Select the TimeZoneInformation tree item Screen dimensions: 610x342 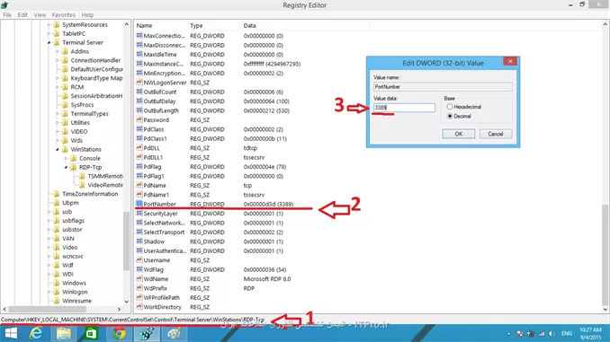(x=90, y=194)
